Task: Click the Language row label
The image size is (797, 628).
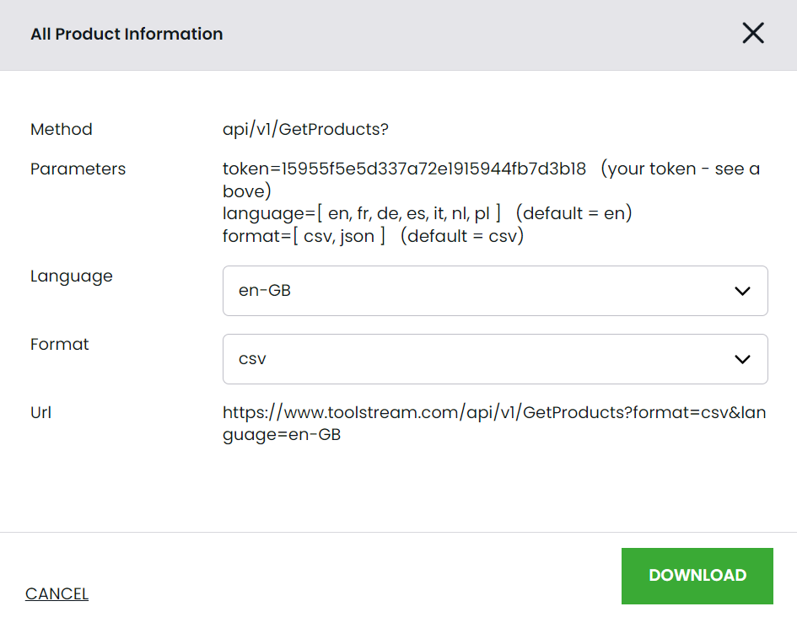Action: (71, 276)
